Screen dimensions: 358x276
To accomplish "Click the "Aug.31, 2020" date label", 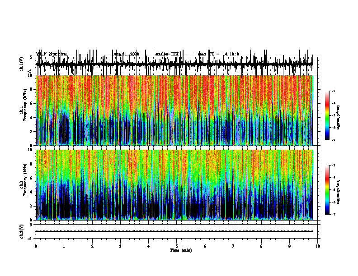I will tap(126, 54).
